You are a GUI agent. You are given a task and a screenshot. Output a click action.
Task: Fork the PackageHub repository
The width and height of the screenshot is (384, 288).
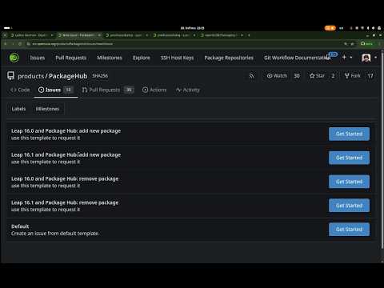353,76
